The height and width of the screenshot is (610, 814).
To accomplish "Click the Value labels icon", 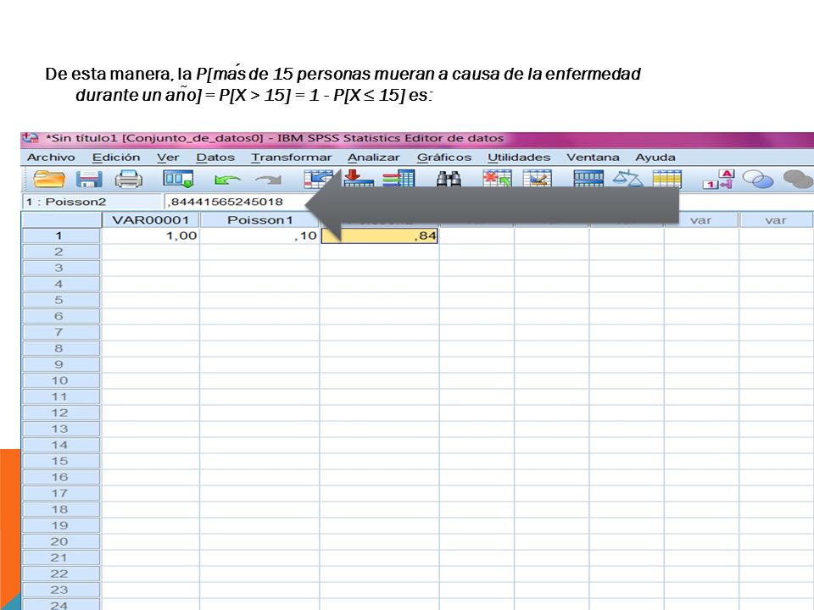I will (x=718, y=180).
